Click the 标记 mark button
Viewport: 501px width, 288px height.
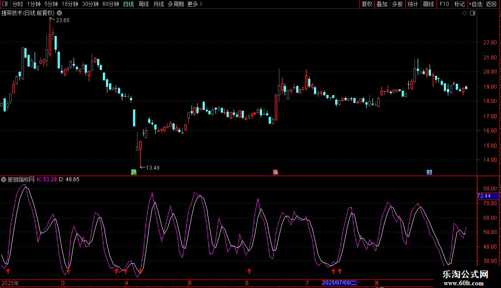coord(459,4)
